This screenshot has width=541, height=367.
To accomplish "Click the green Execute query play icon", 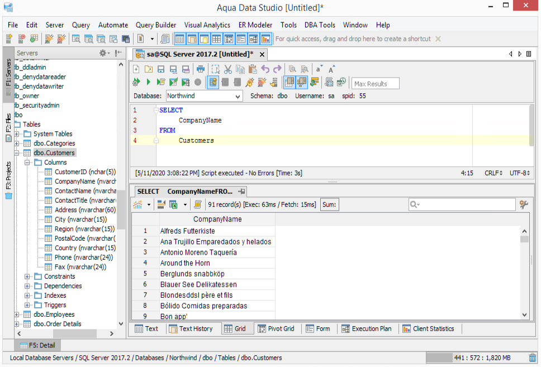I will tap(148, 83).
